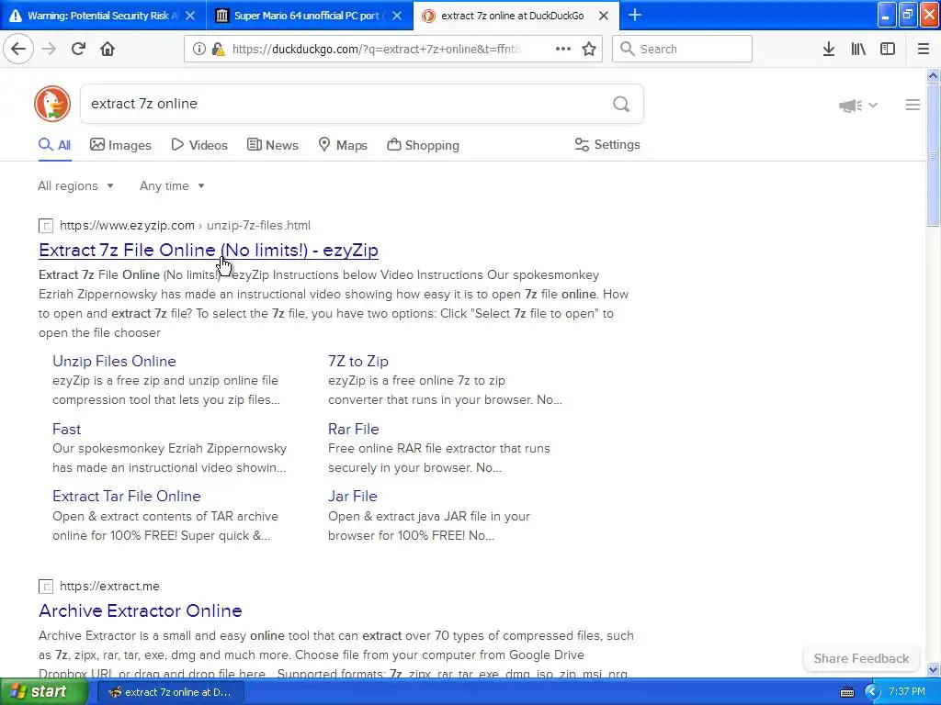The image size is (941, 705).
Task: Click the magnifier search button in DuckDuckGo box
Action: click(x=621, y=105)
